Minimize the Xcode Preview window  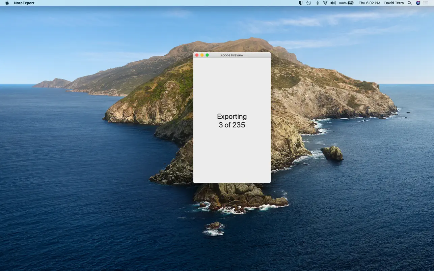(x=202, y=55)
